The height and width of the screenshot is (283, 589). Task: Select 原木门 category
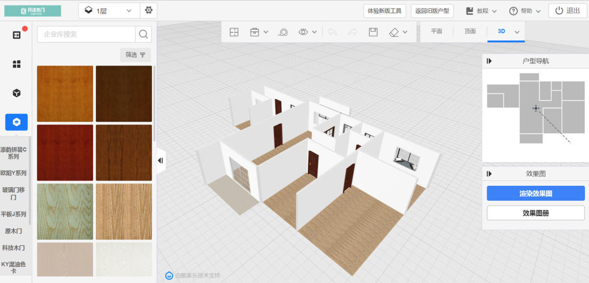(x=14, y=231)
